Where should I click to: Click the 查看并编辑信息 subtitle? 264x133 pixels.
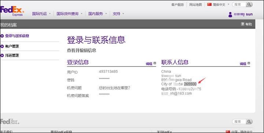click(x=81, y=50)
